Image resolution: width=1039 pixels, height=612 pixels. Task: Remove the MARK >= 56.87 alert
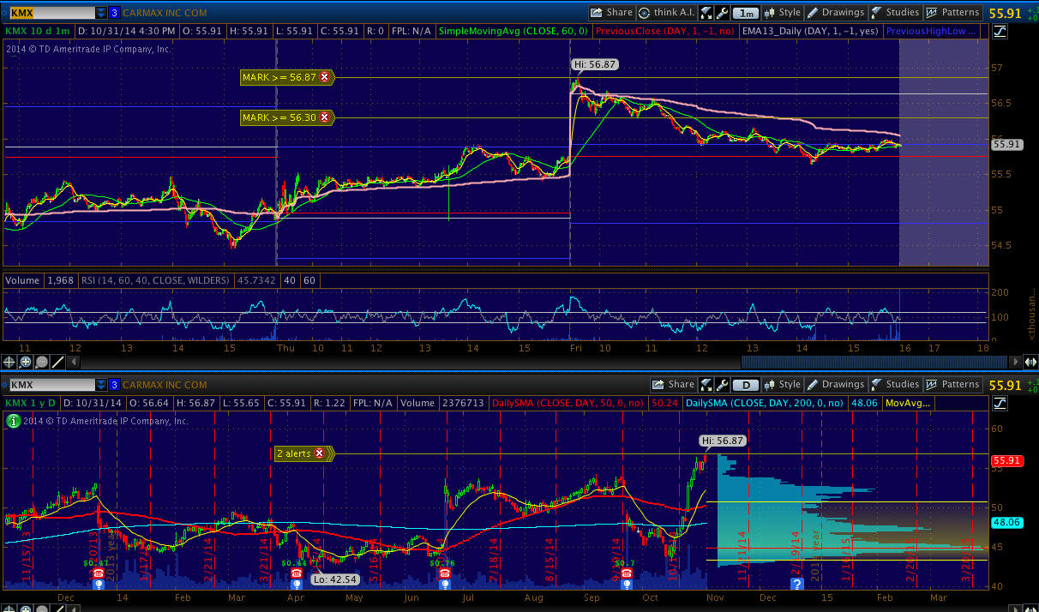click(324, 77)
